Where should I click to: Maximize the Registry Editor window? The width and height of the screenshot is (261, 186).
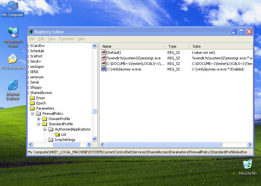(241, 31)
